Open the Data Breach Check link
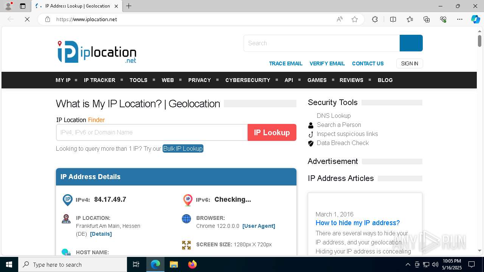 point(343,143)
